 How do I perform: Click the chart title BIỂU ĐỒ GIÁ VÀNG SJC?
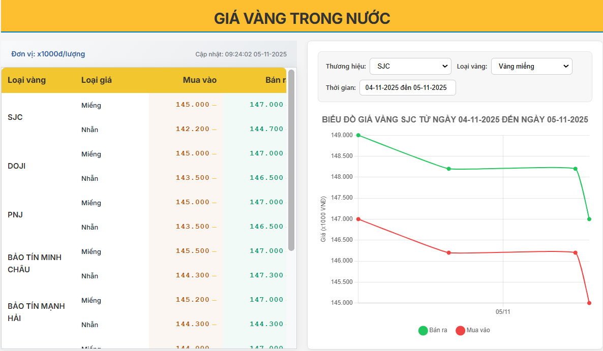point(455,120)
